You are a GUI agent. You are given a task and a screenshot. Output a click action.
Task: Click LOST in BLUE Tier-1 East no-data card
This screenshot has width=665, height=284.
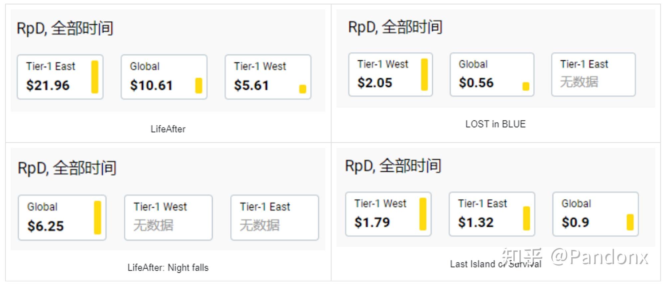pyautogui.click(x=593, y=75)
